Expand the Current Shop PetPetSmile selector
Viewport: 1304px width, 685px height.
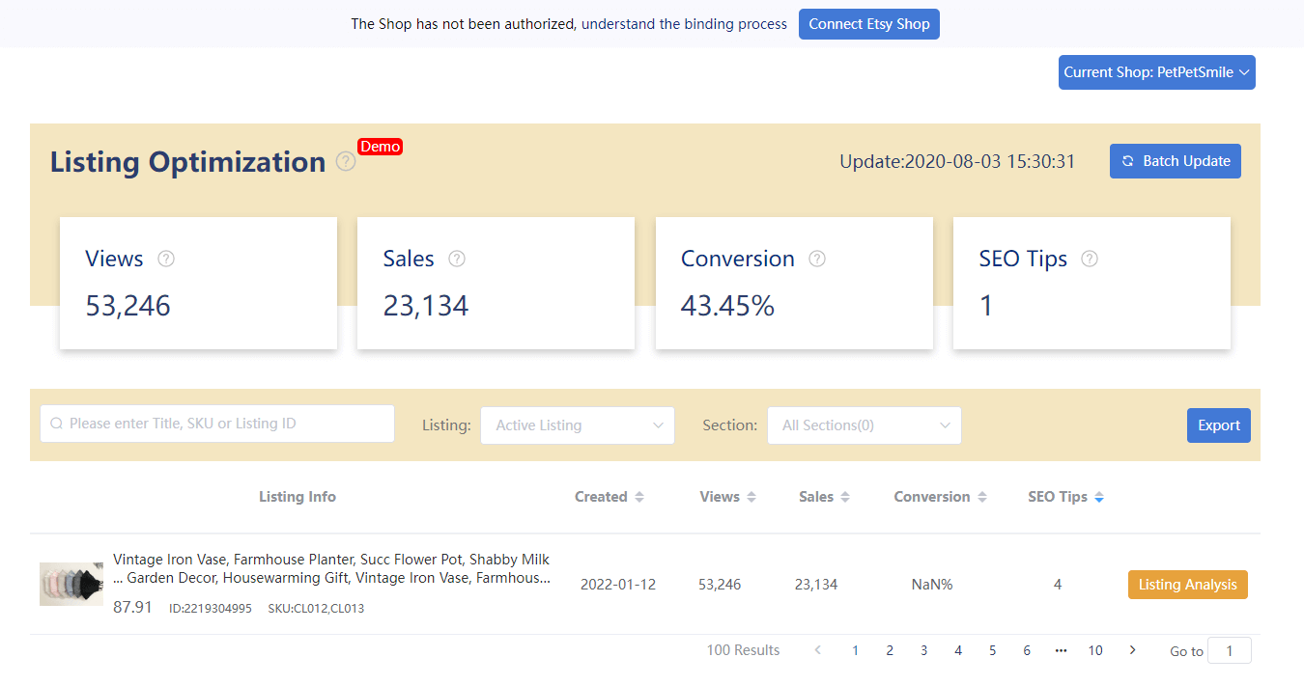1156,71
